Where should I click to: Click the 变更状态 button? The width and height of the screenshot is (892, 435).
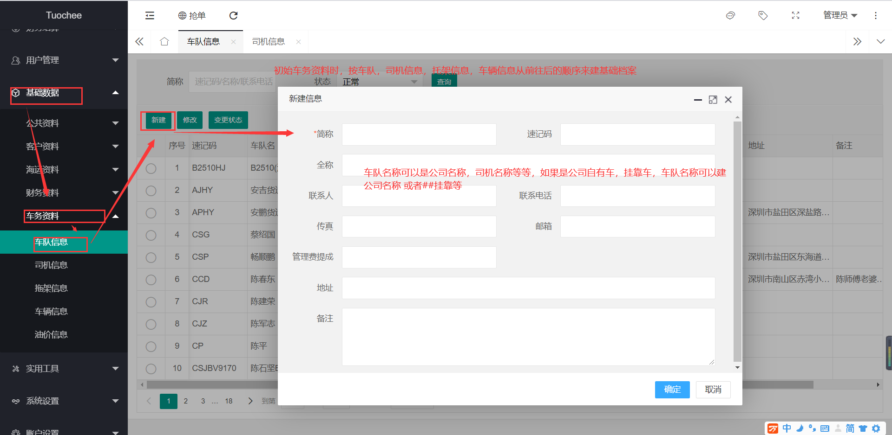click(228, 120)
